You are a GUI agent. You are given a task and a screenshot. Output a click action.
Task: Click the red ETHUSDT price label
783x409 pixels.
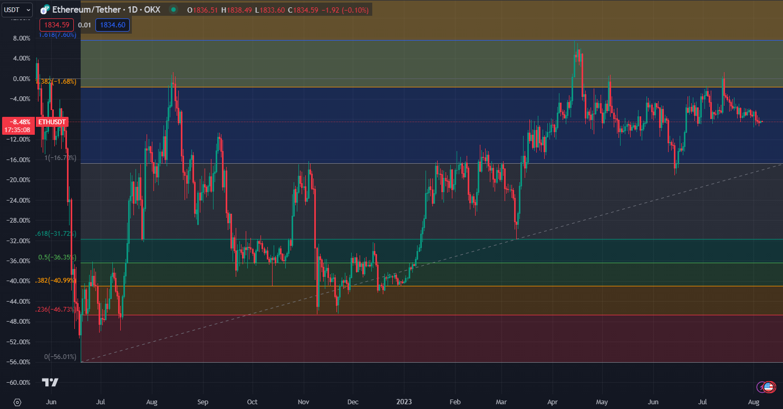click(53, 122)
